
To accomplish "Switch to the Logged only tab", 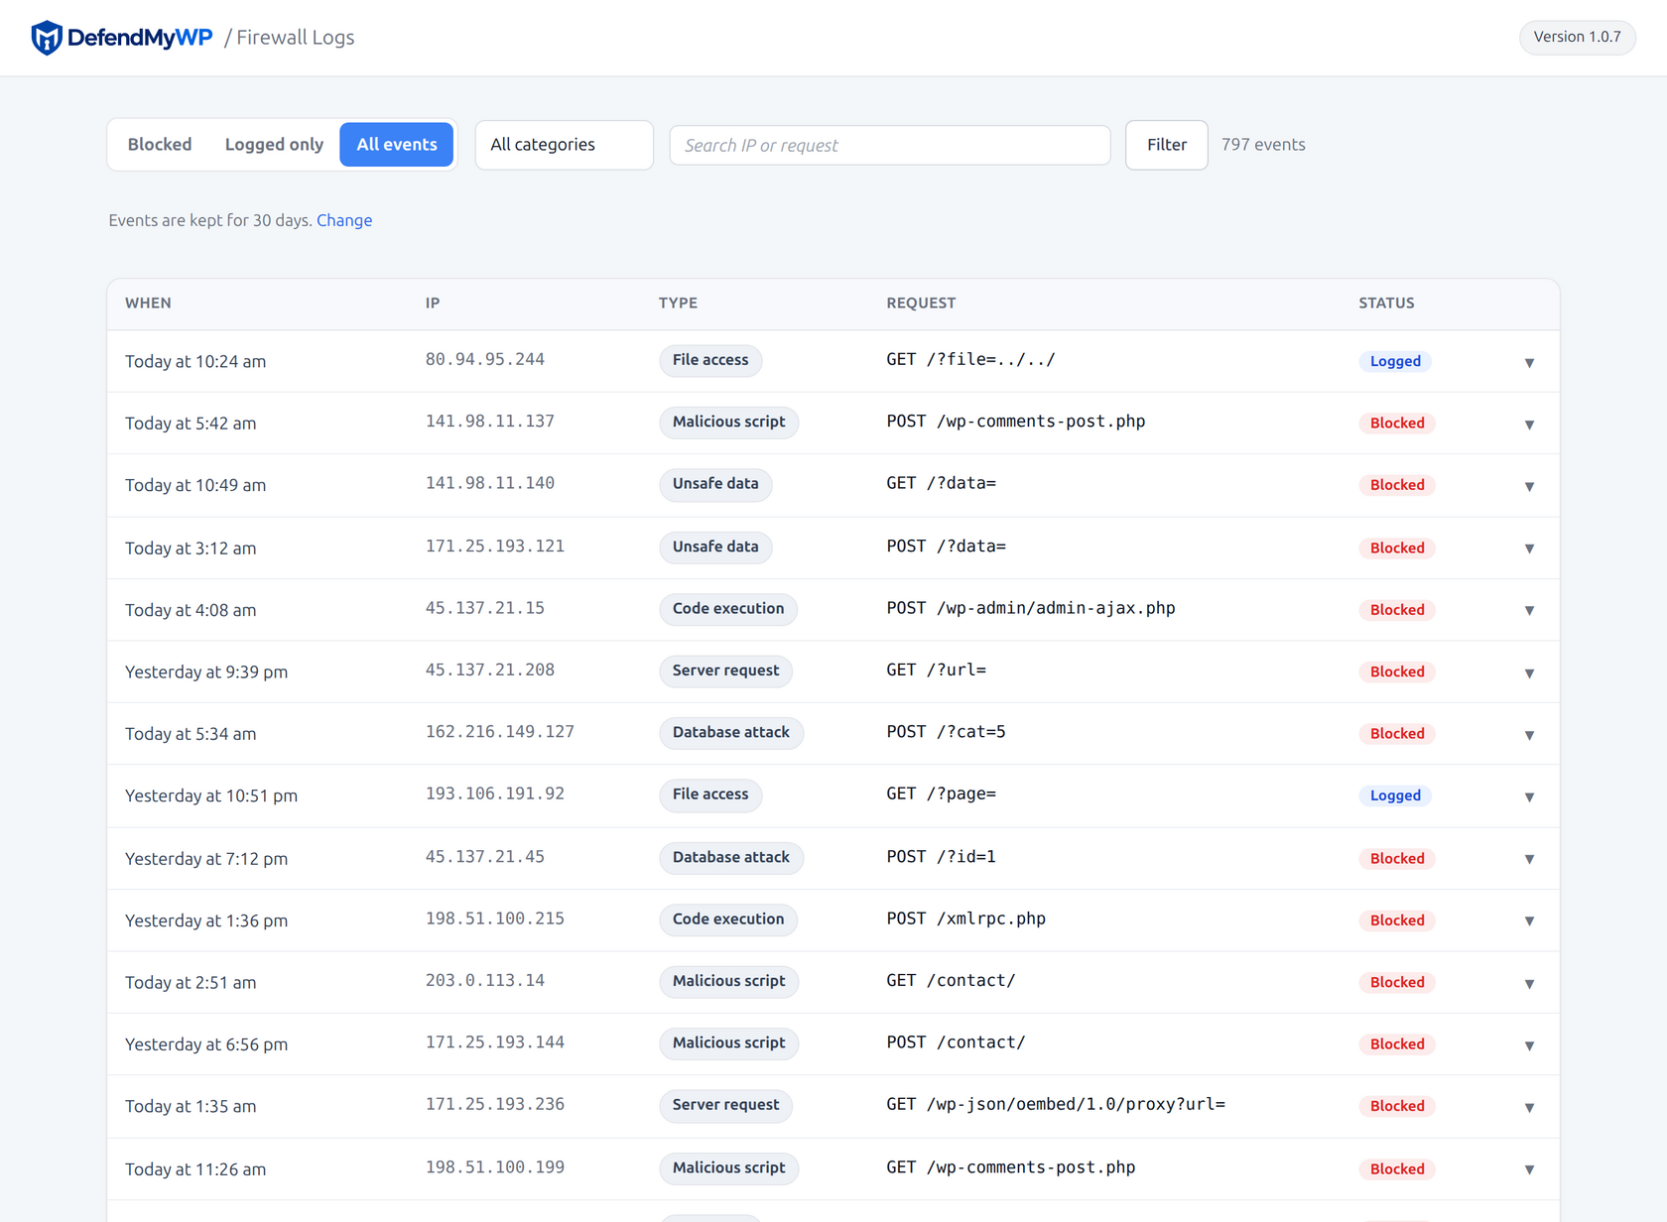I will [274, 145].
